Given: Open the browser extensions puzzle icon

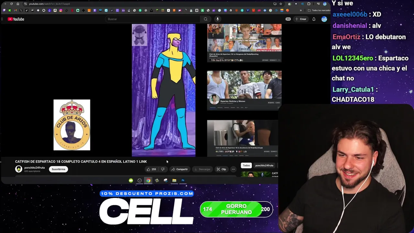Looking at the screenshot, I should 309,4.
